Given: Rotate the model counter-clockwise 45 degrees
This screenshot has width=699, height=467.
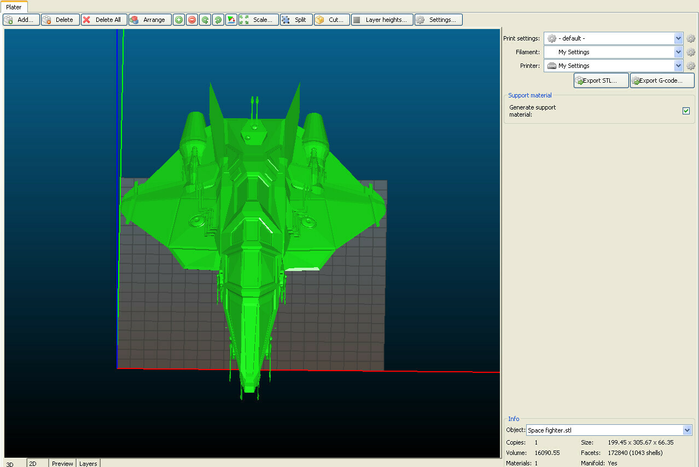Looking at the screenshot, I should click(205, 19).
